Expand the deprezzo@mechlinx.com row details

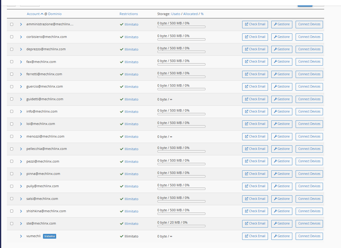(21, 49)
